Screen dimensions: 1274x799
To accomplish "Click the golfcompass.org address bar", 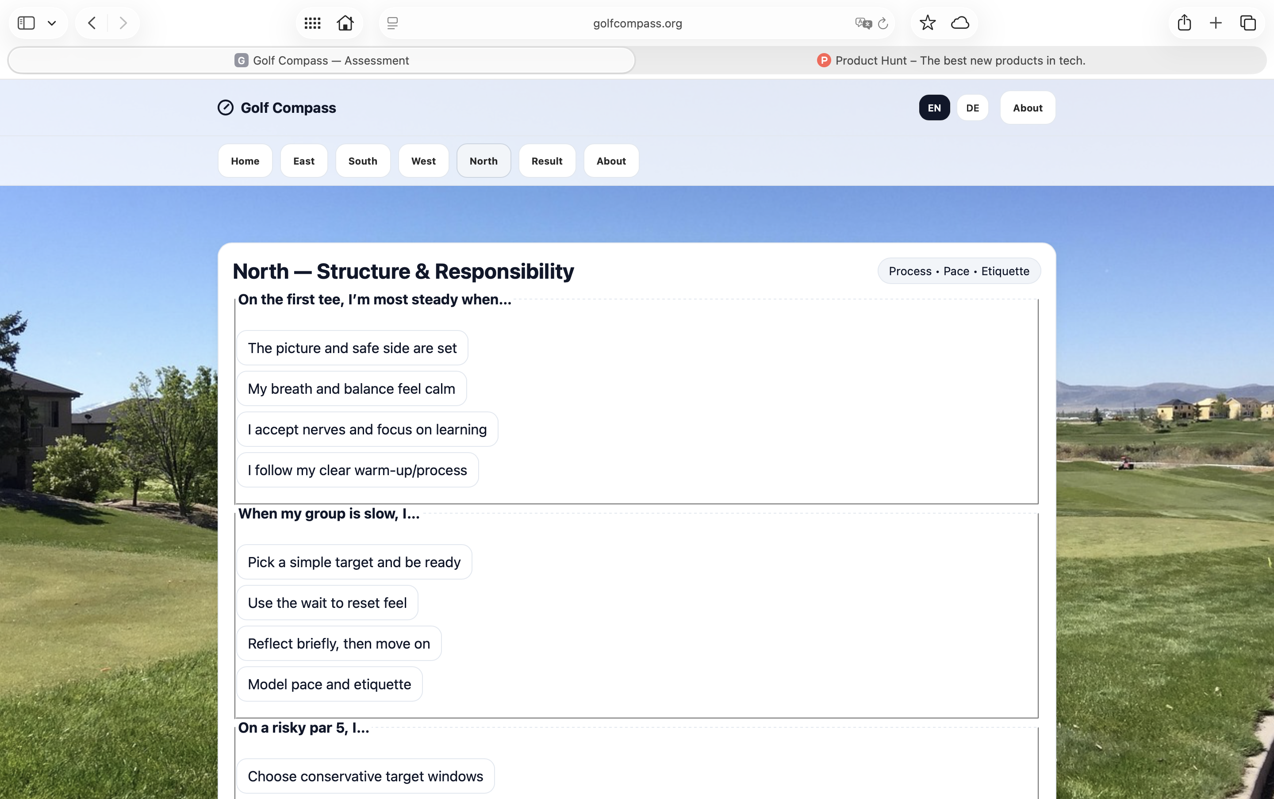I will (x=637, y=23).
